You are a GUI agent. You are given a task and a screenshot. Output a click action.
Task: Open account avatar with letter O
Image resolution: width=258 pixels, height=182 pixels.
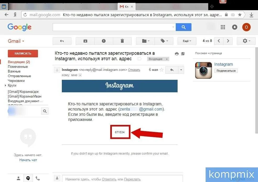pyautogui.click(x=246, y=27)
